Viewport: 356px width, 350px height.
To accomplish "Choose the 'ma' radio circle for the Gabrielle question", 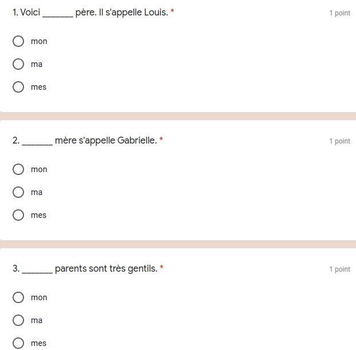I will [x=18, y=192].
